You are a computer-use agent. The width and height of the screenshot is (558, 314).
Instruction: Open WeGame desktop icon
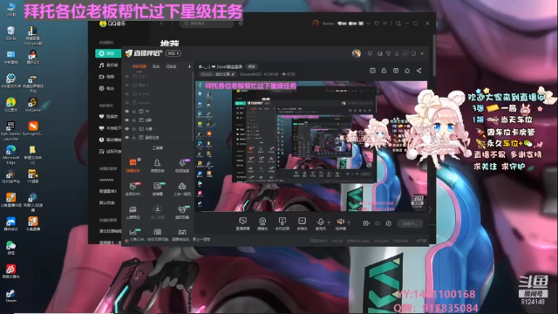32,105
